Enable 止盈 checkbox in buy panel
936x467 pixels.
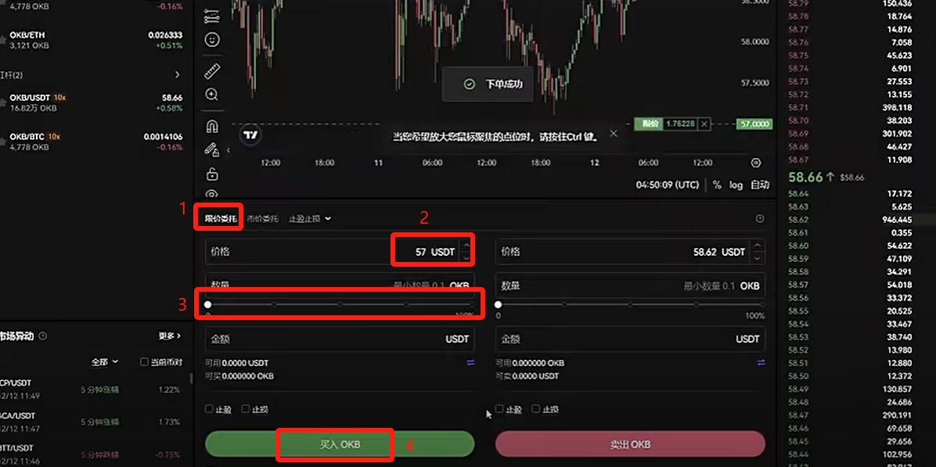[x=209, y=409]
